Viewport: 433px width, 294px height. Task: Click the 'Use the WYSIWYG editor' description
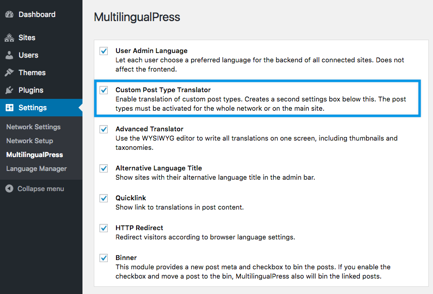coord(257,143)
